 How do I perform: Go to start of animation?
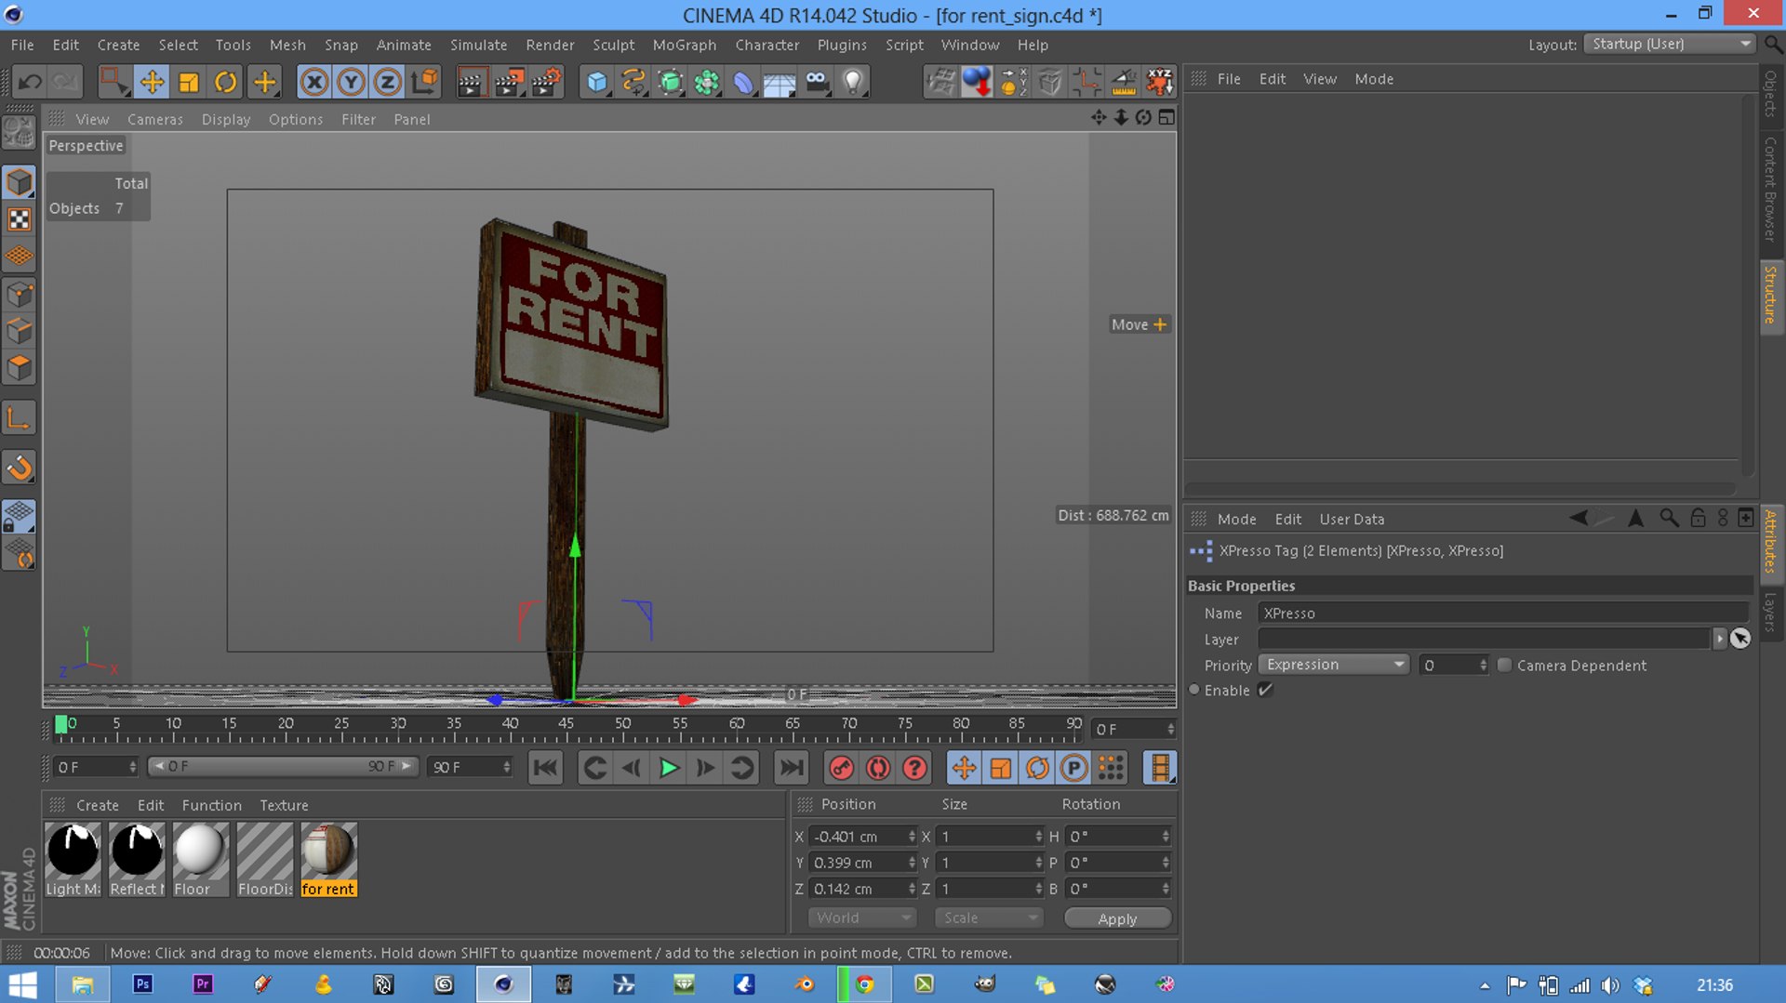(x=545, y=768)
